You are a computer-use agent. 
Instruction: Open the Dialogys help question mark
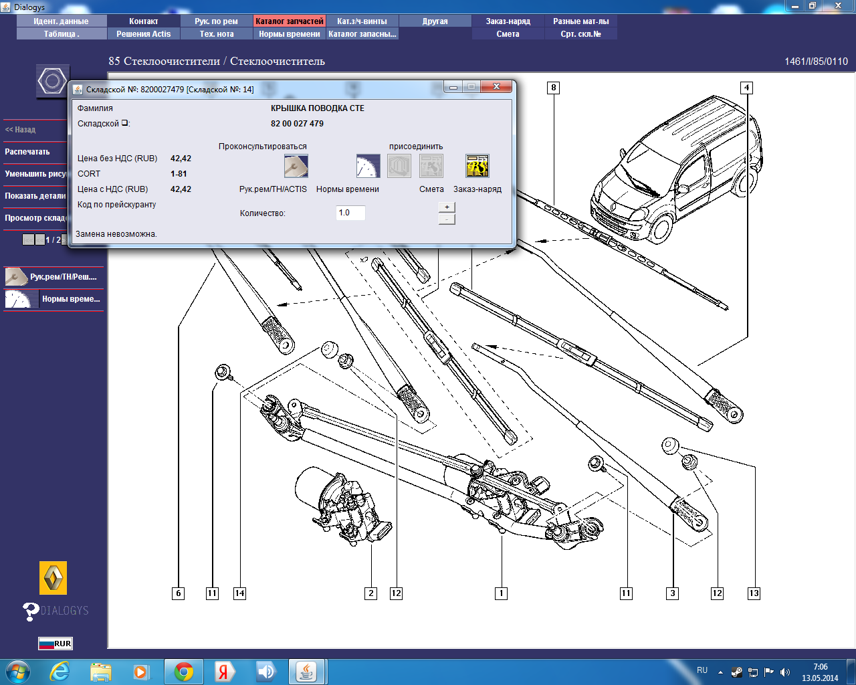tap(31, 611)
